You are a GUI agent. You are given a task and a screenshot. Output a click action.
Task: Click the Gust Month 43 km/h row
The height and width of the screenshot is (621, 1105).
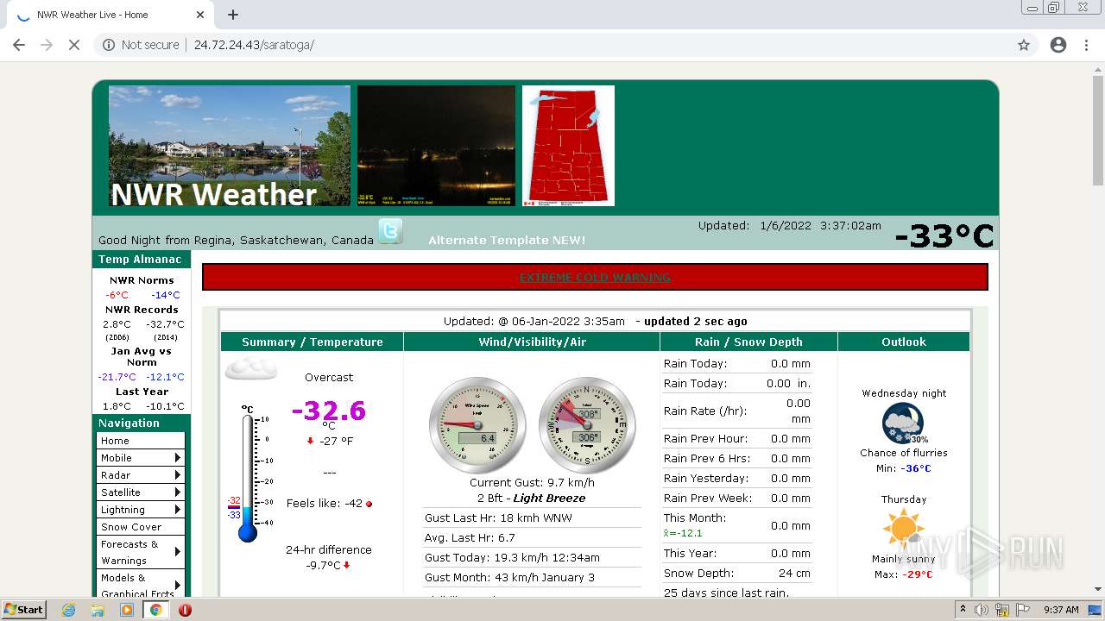pyautogui.click(x=532, y=578)
